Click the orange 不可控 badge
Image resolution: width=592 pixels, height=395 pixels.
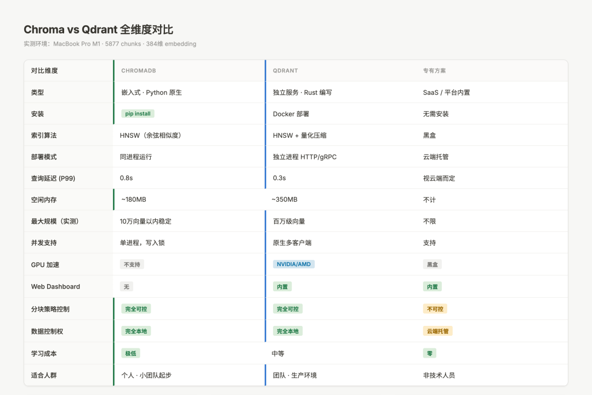click(x=435, y=309)
